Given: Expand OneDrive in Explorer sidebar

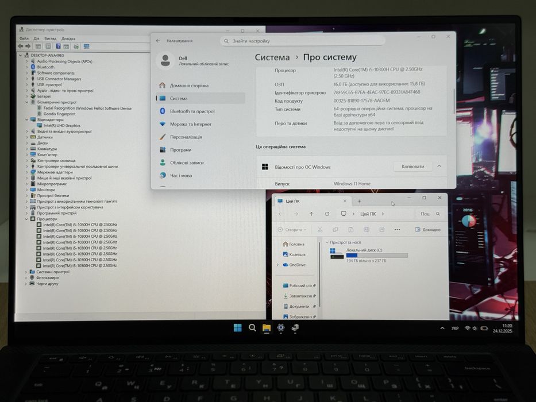Looking at the screenshot, I should click(277, 265).
